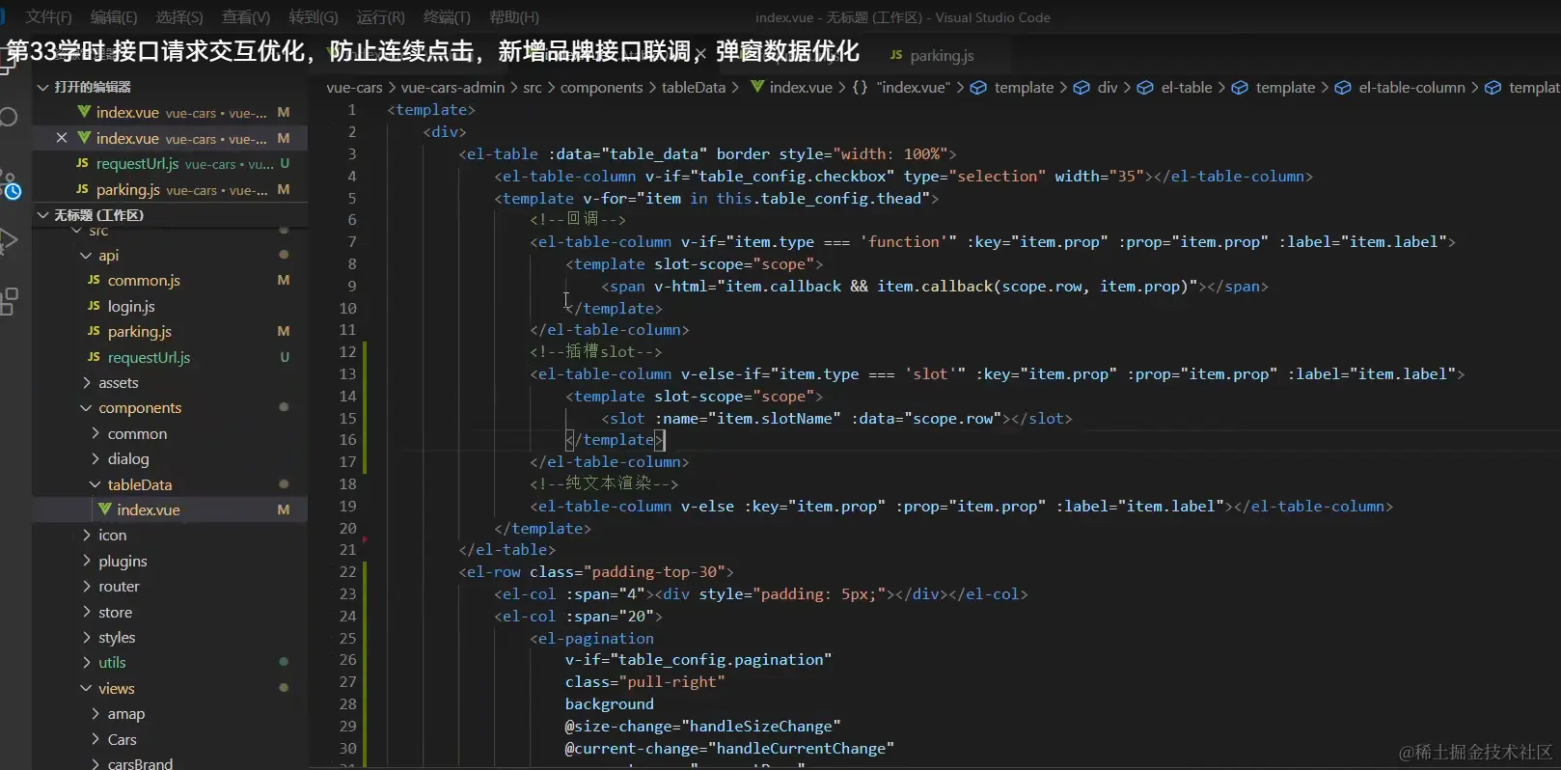
Task: Collapse the api folder
Action: click(x=86, y=255)
